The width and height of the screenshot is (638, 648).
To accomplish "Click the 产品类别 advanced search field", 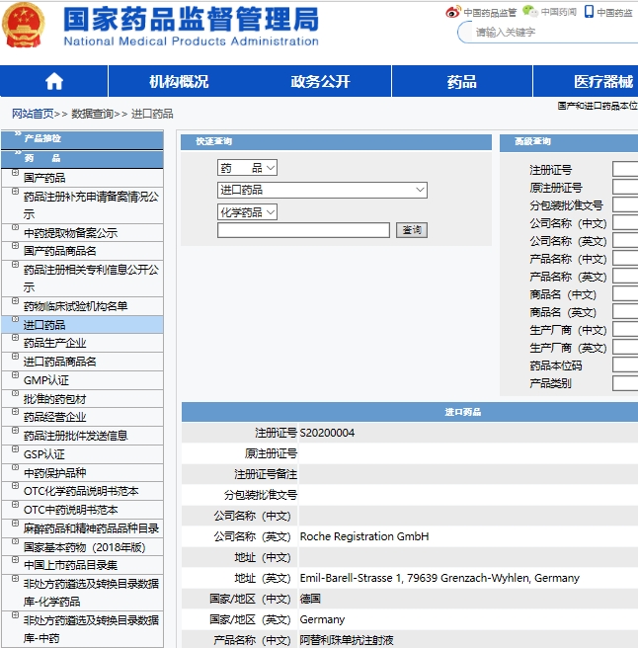I will pyautogui.click(x=625, y=383).
